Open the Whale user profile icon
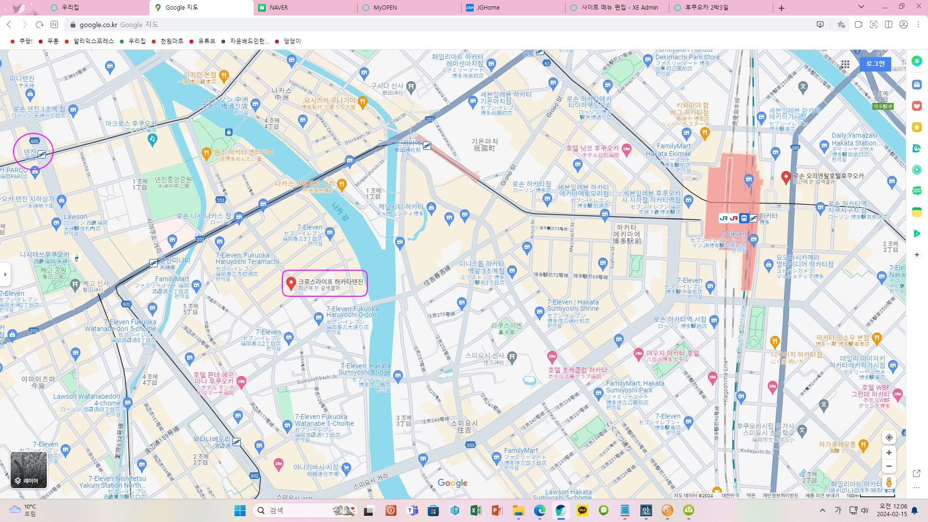This screenshot has width=928, height=522. 903,25
